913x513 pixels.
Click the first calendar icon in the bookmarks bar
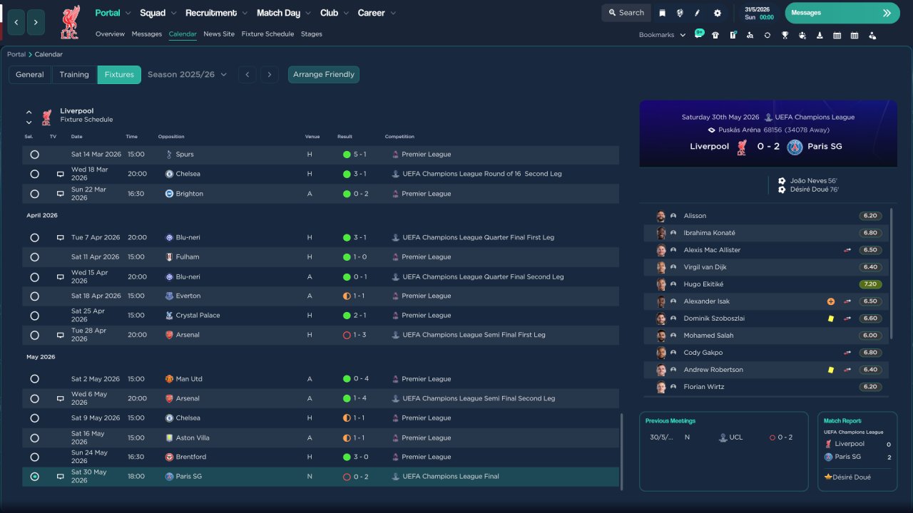pos(837,35)
